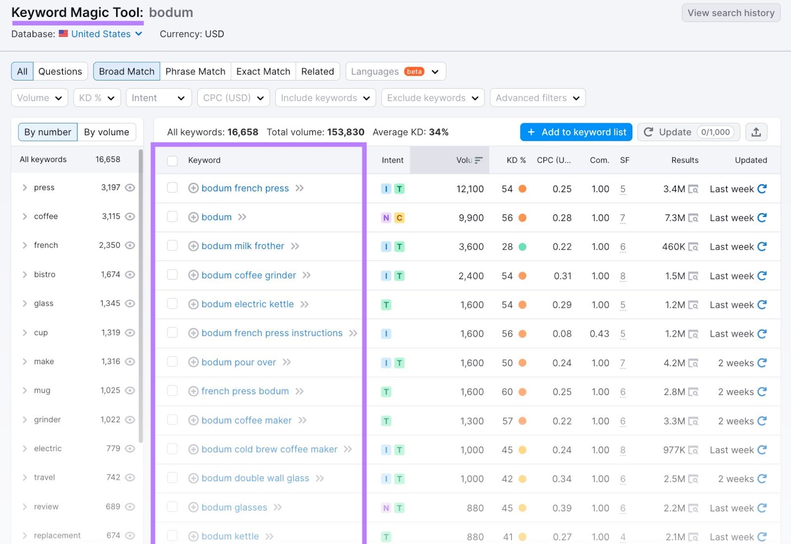
Task: Open the Volume filter dropdown
Action: 40,98
